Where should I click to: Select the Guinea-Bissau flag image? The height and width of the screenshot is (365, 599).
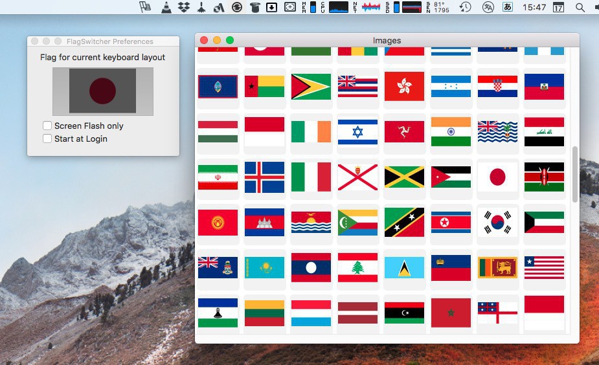click(264, 86)
